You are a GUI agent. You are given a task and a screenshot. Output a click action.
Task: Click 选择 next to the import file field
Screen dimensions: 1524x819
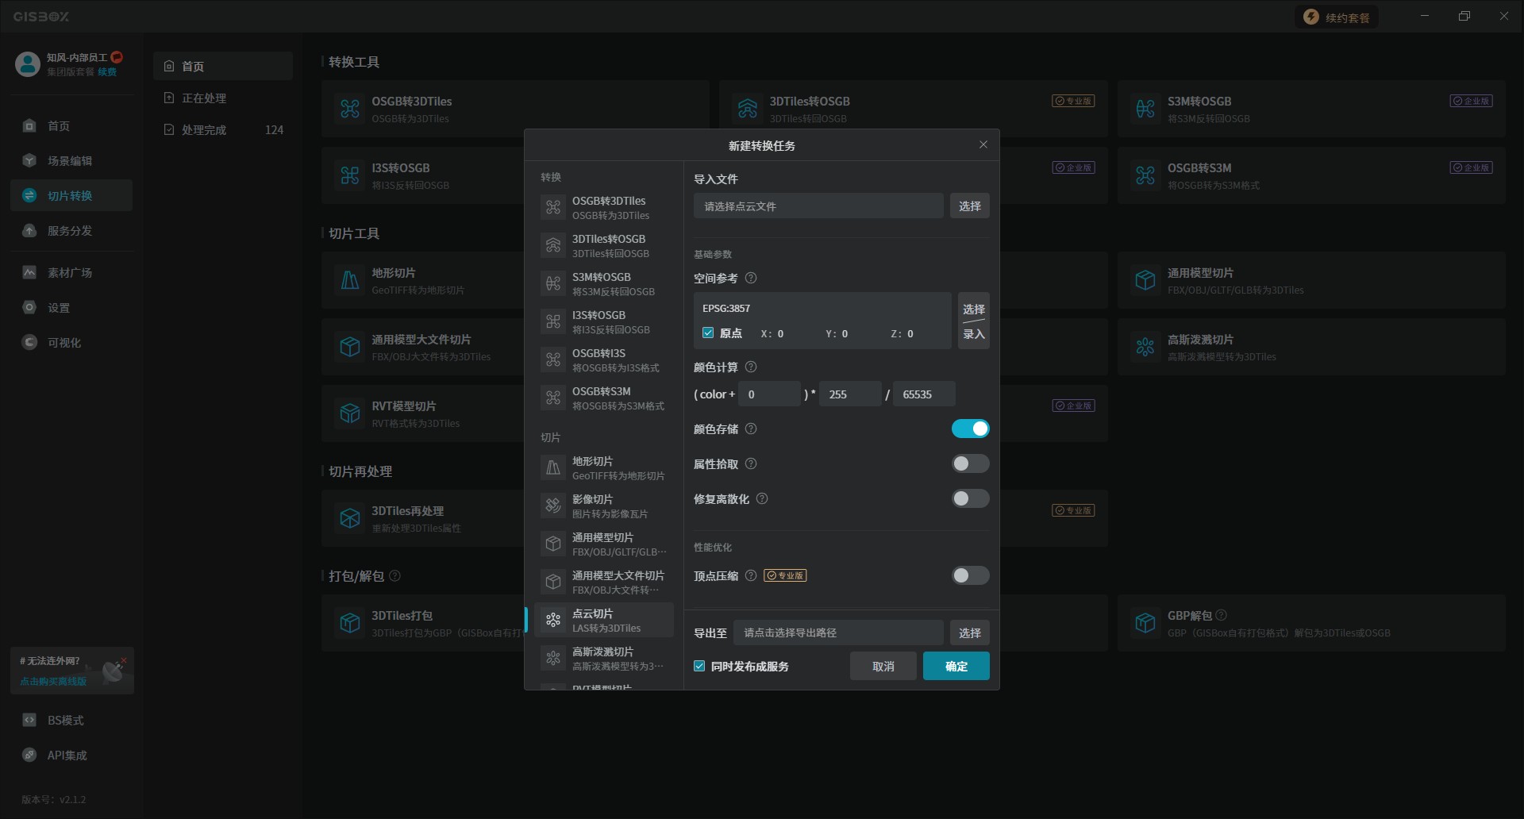coord(969,206)
